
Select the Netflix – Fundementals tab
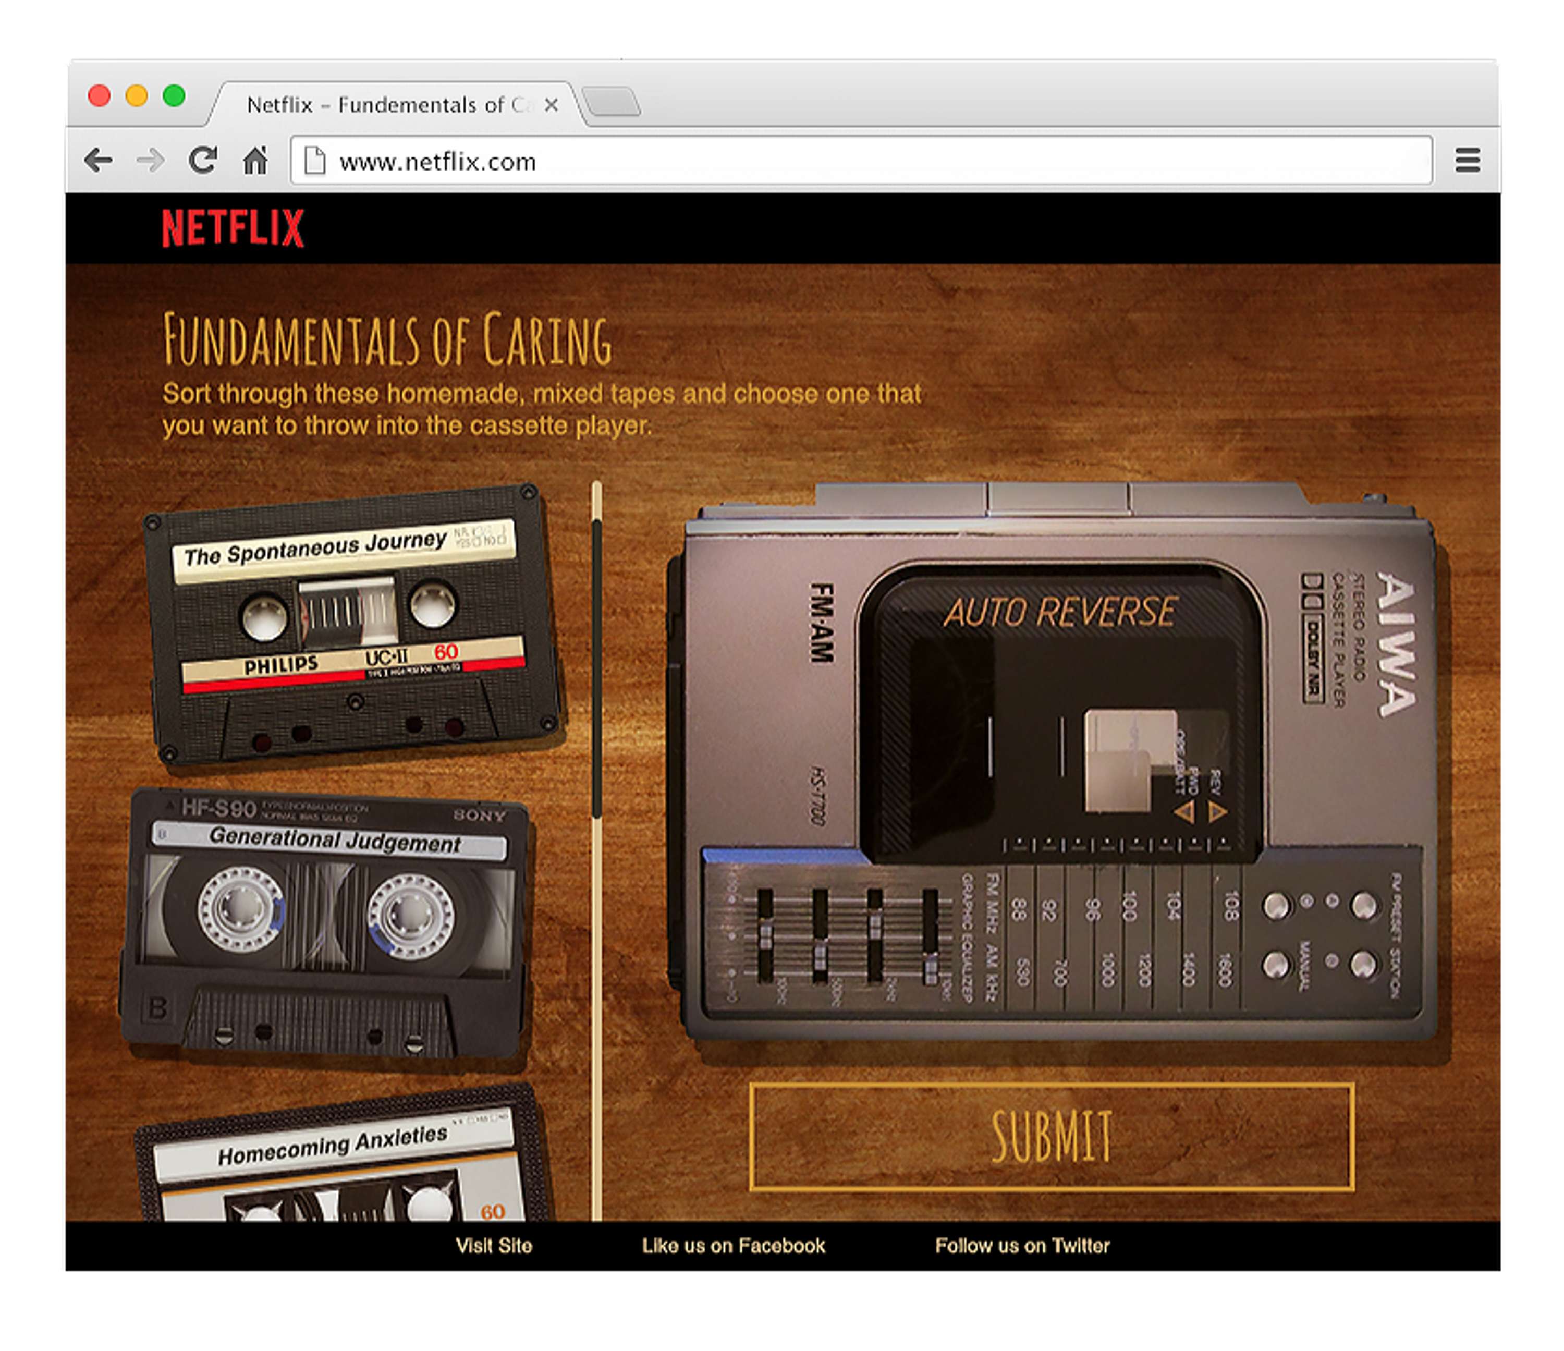393,104
